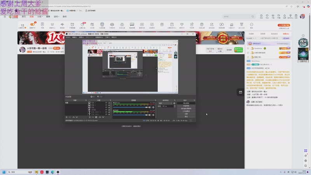
Task: Open the Windows Start menu
Action: [4, 172]
